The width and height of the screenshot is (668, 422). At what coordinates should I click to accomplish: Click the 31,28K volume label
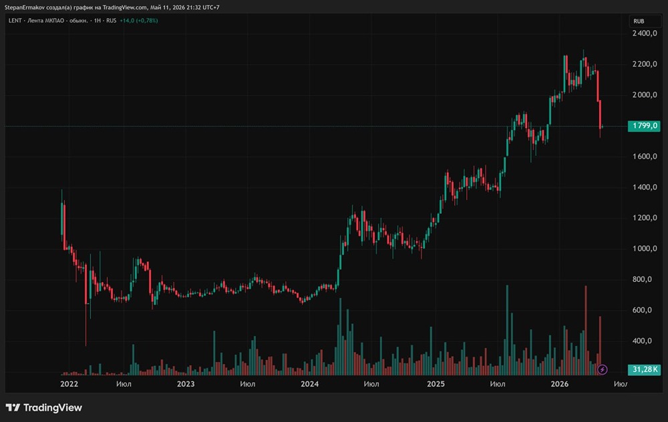click(x=644, y=369)
